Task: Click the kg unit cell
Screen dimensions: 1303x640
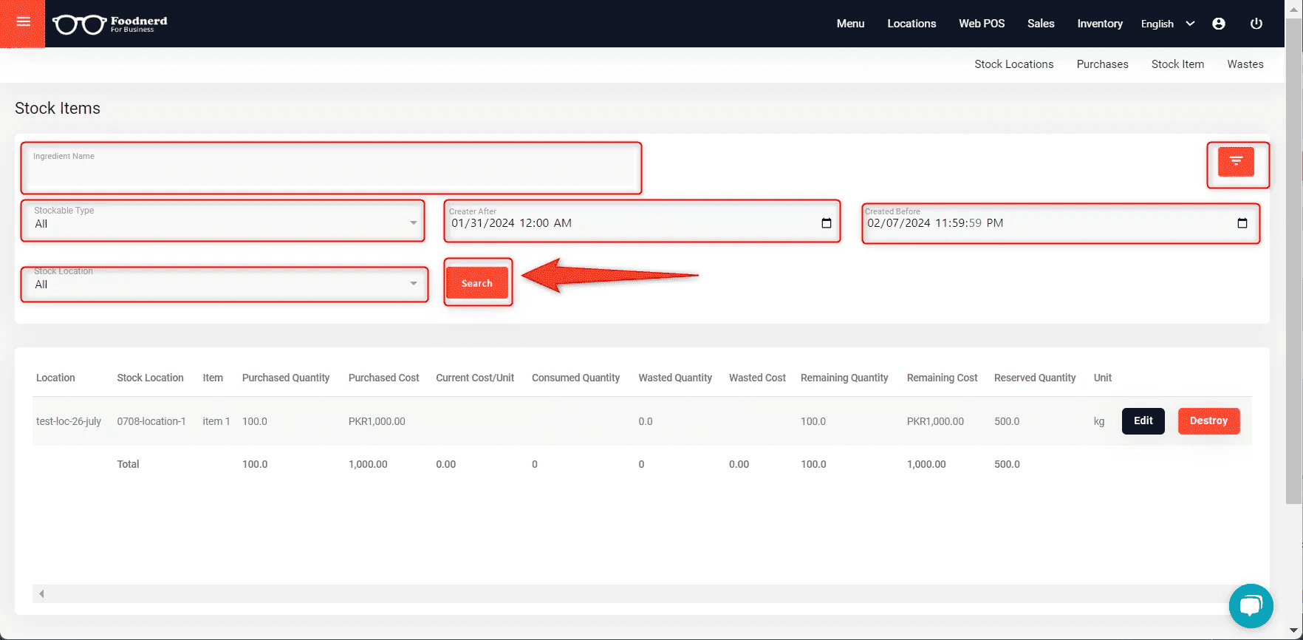Action: pos(1099,421)
